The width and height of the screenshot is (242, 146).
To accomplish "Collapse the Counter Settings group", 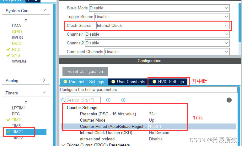I will pos(64,108).
